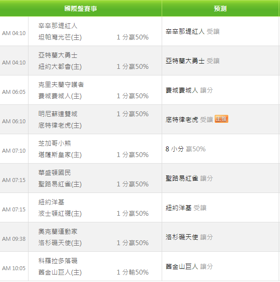Select 明尼蘇達雙城 team name
Image resolution: width=280 pixels, height=282 pixels.
pyautogui.click(x=58, y=114)
